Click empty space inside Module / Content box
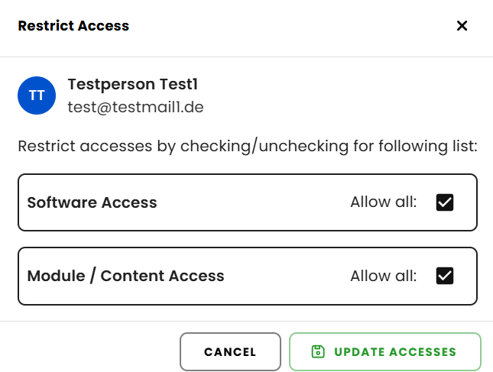This screenshot has height=372, width=493. (287, 276)
